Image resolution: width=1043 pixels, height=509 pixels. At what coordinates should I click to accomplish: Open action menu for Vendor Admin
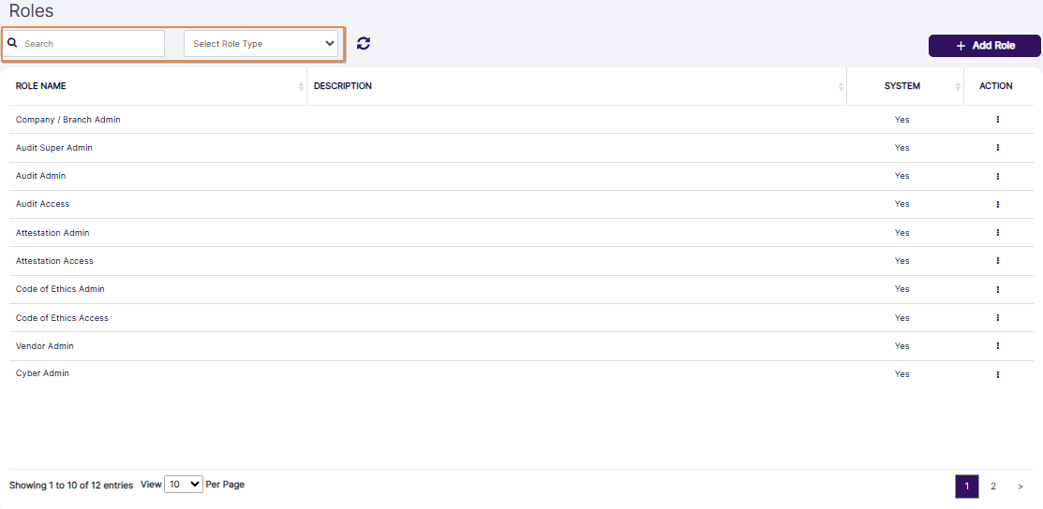coord(997,346)
